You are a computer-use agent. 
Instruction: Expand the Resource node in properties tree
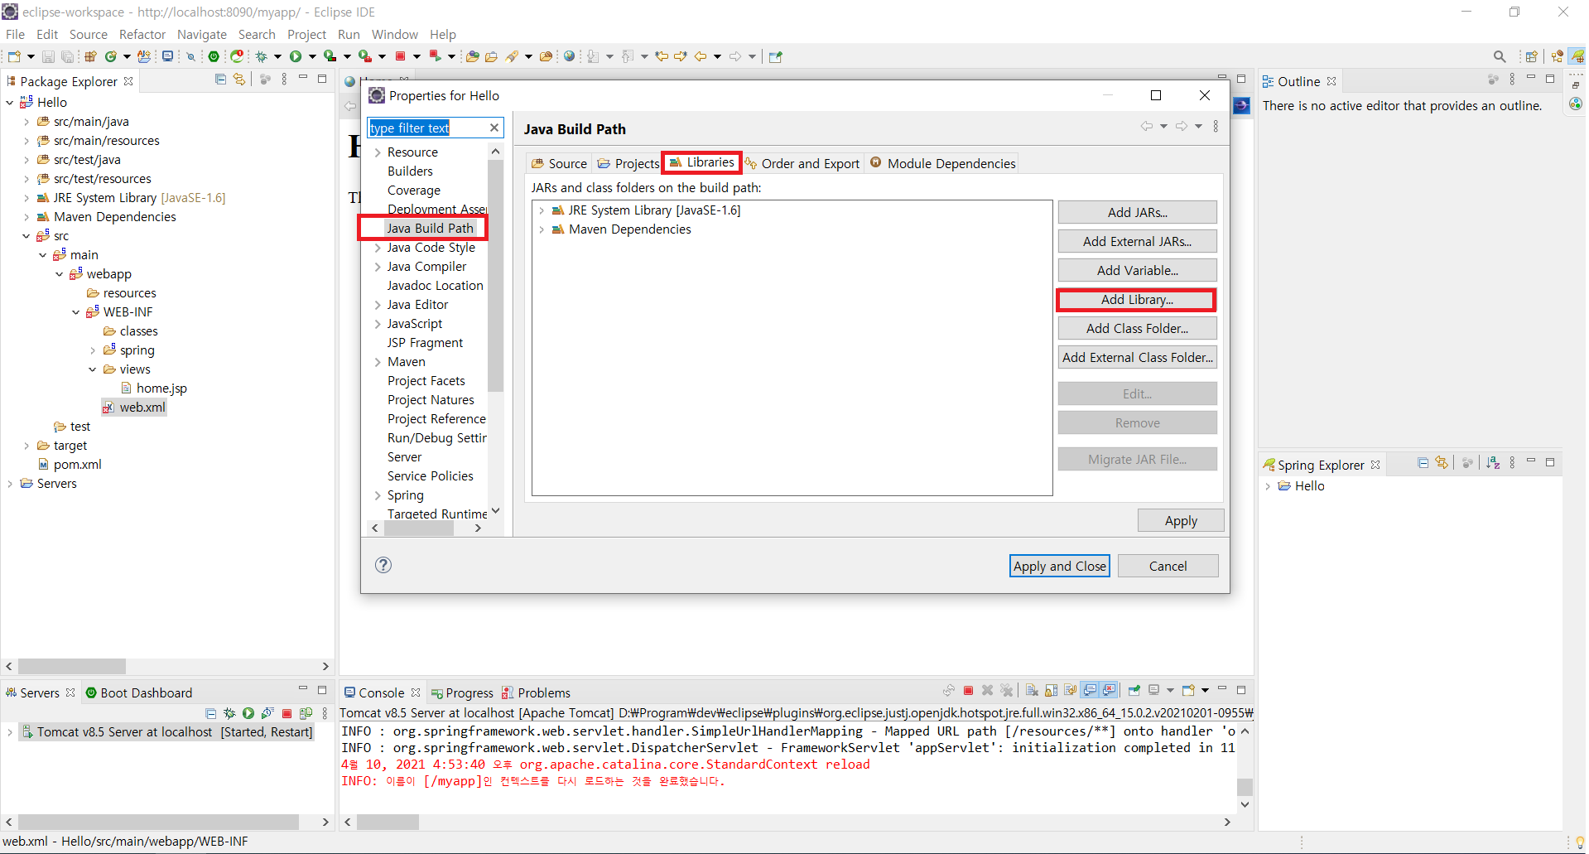pos(378,152)
